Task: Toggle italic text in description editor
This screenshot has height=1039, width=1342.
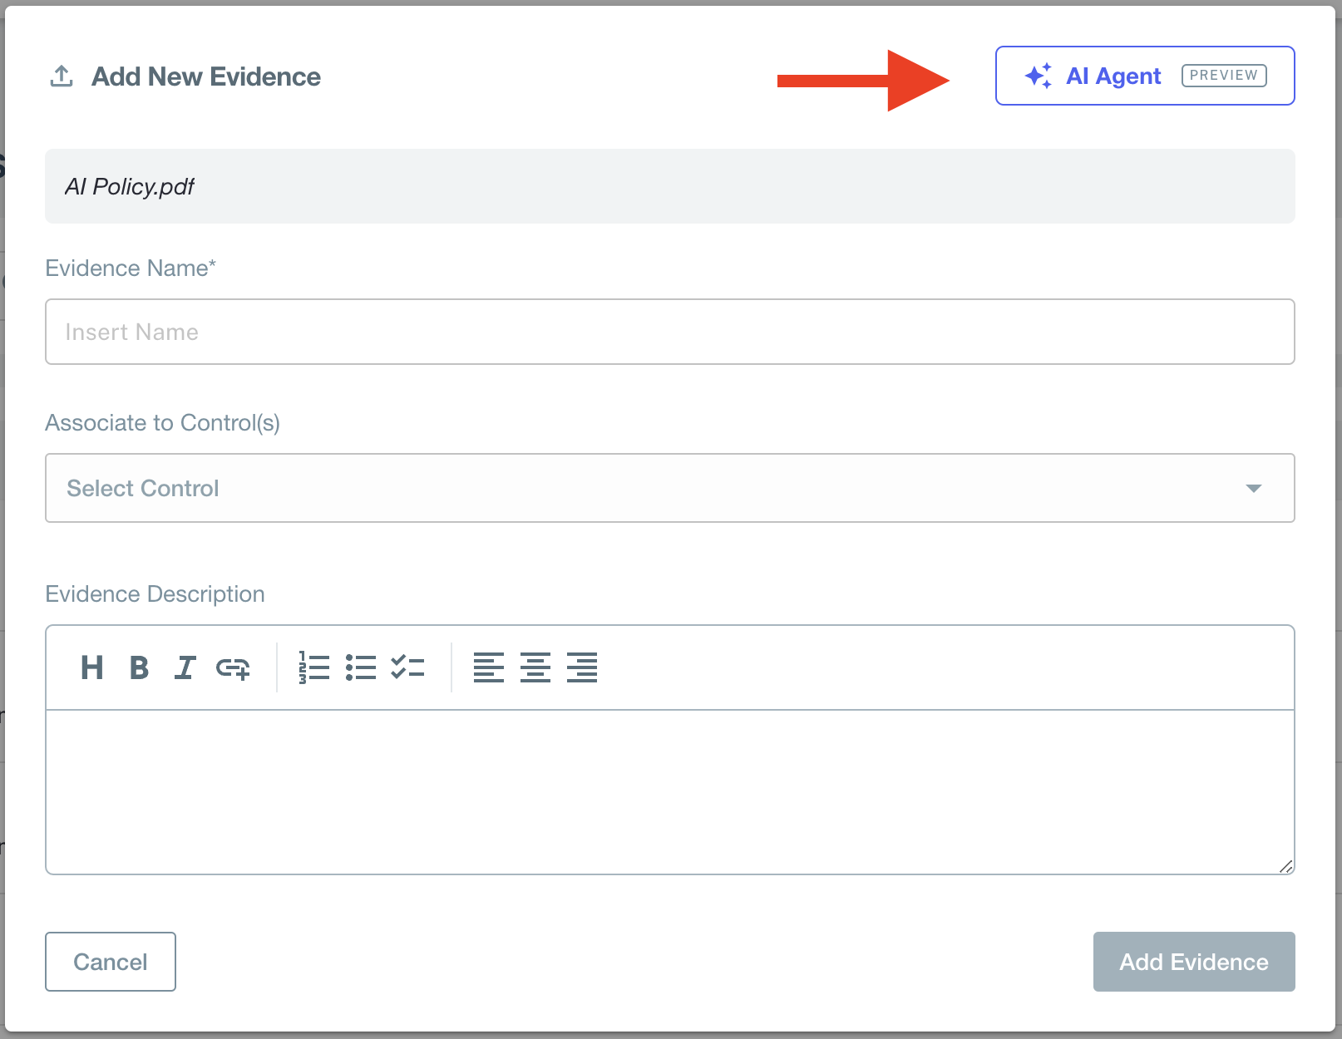Action: [185, 667]
